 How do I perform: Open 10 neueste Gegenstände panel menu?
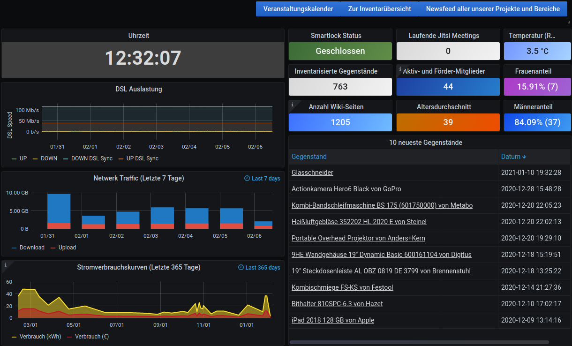426,143
